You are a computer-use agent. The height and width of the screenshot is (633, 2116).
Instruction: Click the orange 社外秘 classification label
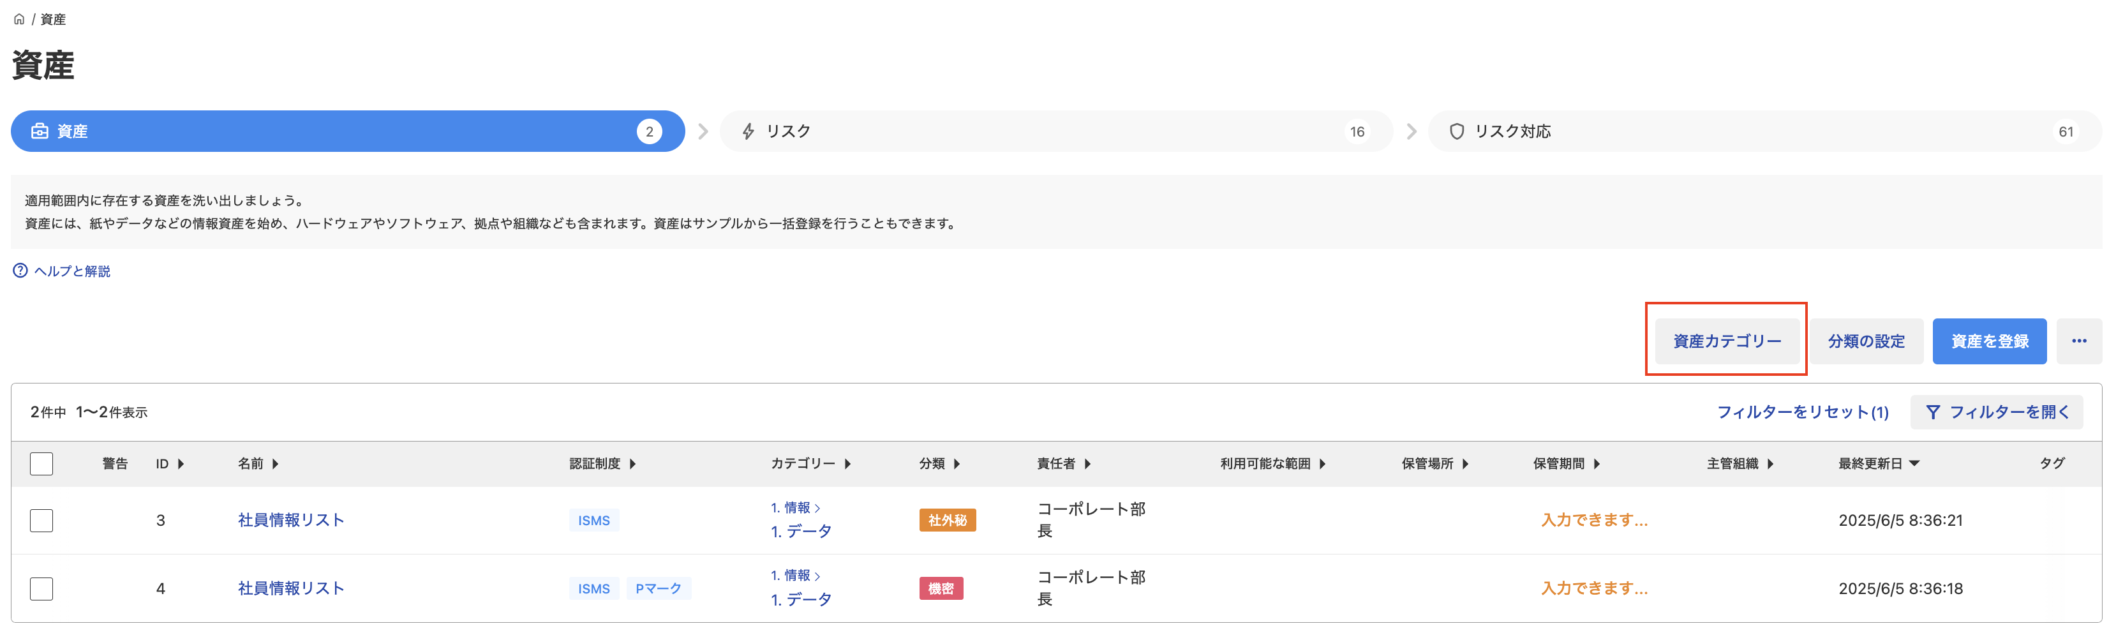point(946,521)
